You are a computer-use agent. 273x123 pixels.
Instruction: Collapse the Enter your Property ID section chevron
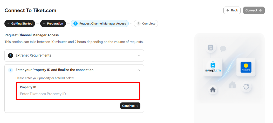(139, 70)
